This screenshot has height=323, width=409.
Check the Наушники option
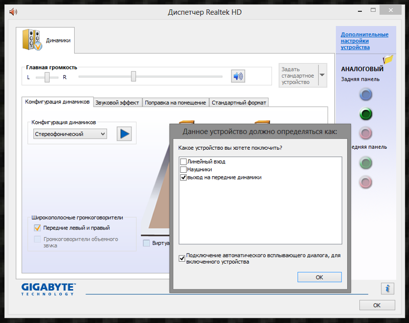click(184, 170)
